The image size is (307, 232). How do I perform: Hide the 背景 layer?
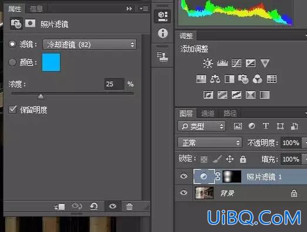[x=184, y=193]
